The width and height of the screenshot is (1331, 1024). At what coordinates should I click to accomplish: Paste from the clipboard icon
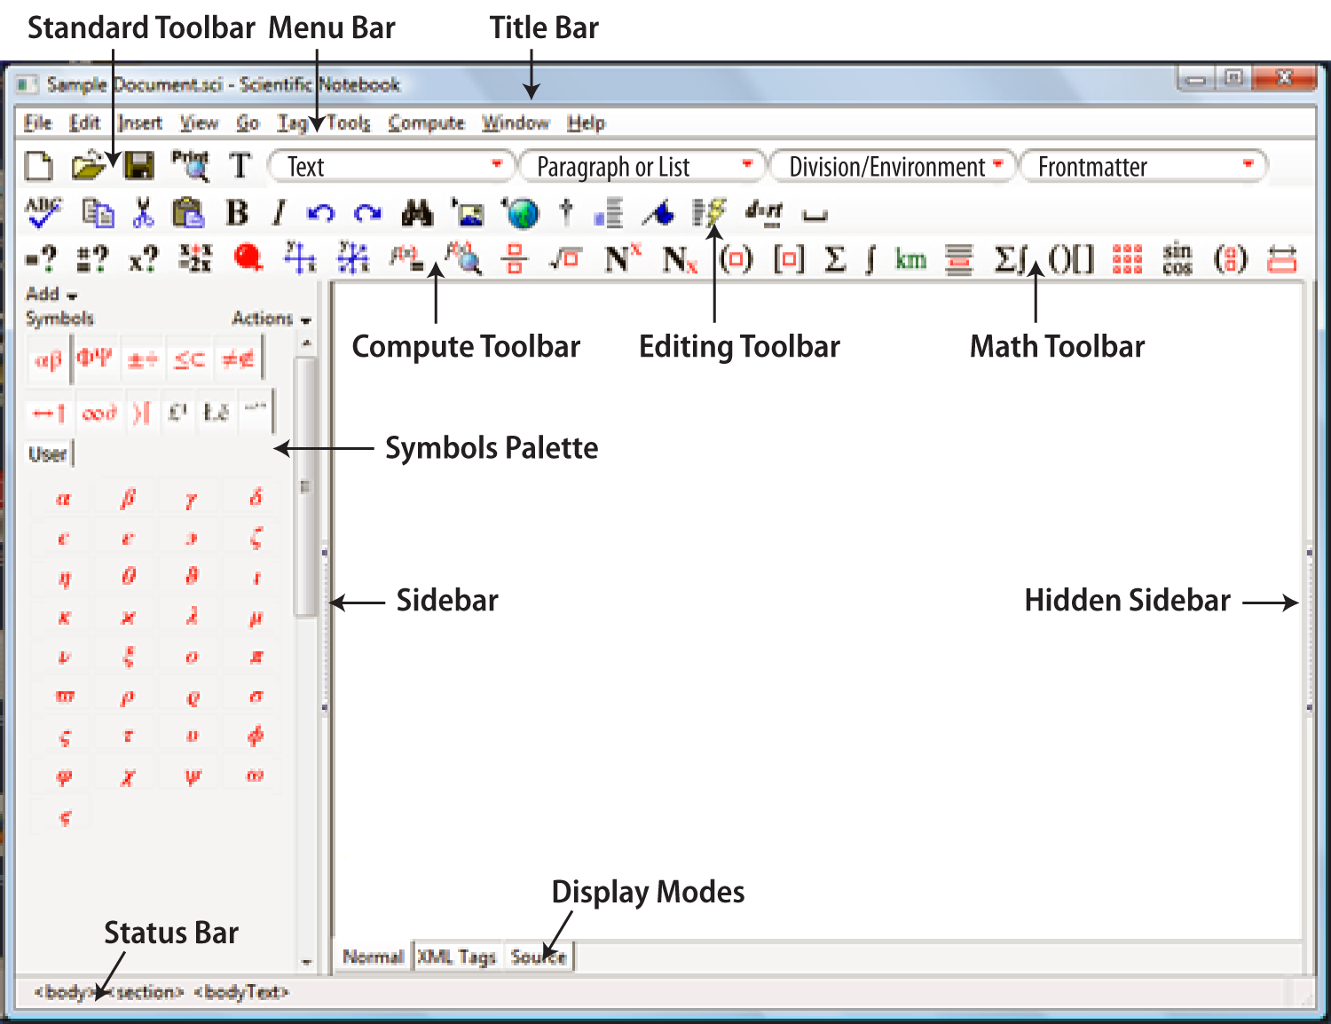point(188,213)
